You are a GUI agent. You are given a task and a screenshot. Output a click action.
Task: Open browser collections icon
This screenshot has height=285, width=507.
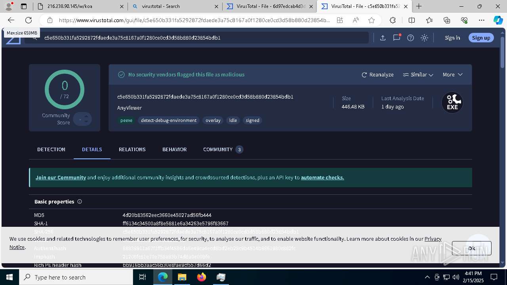click(447, 20)
